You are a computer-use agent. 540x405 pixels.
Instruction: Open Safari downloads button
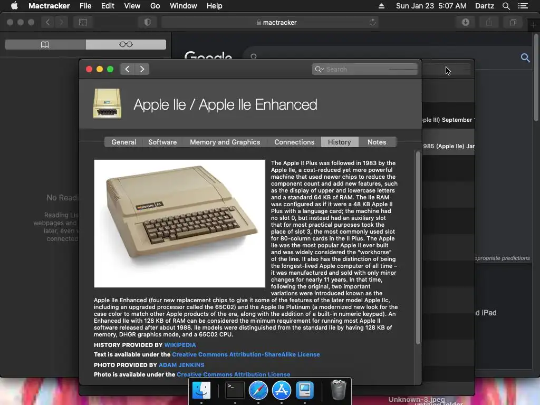pyautogui.click(x=466, y=22)
